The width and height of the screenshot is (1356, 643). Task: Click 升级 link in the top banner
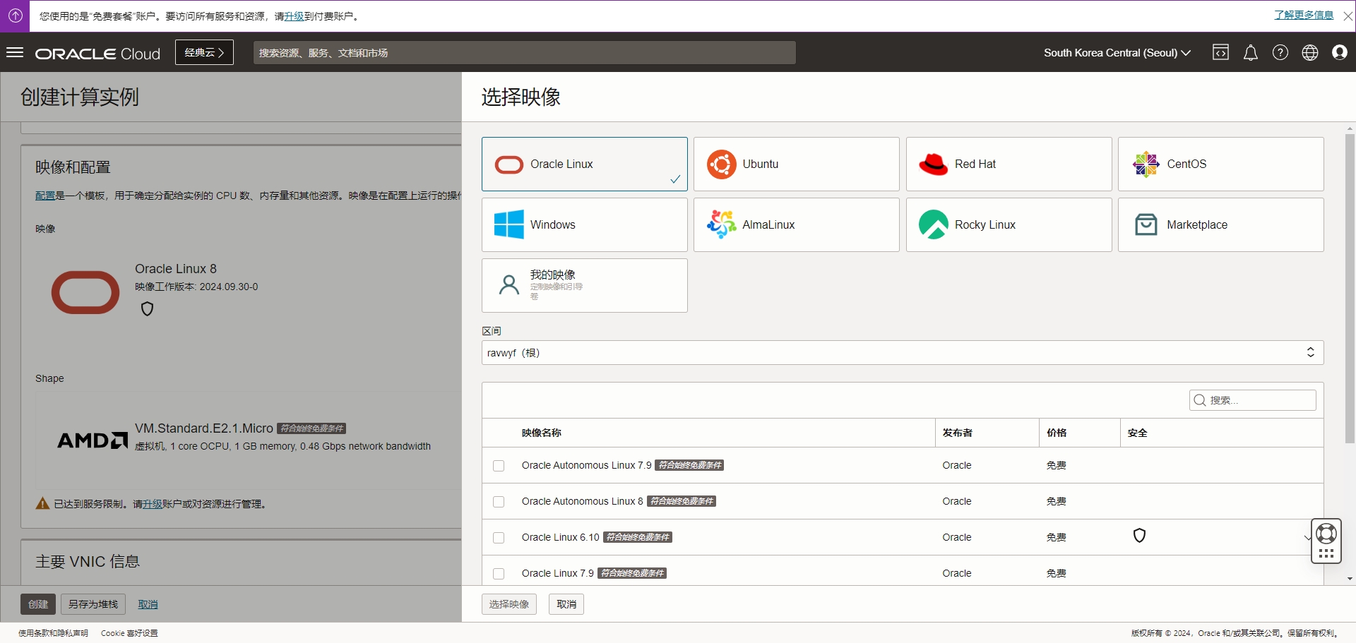pos(294,16)
